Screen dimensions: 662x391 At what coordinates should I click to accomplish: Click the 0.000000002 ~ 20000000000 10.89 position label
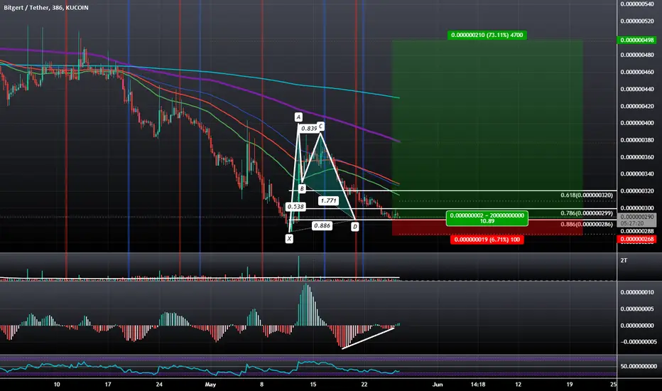coord(487,218)
